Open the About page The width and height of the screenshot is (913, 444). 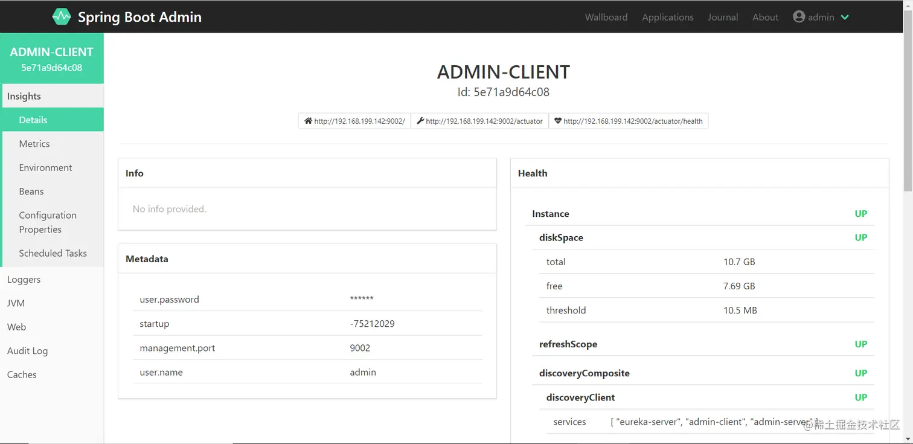click(765, 17)
